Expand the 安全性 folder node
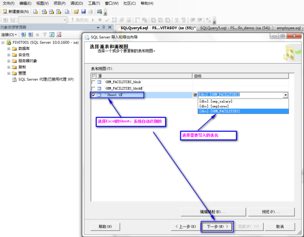The image size is (304, 237). (x=9, y=55)
